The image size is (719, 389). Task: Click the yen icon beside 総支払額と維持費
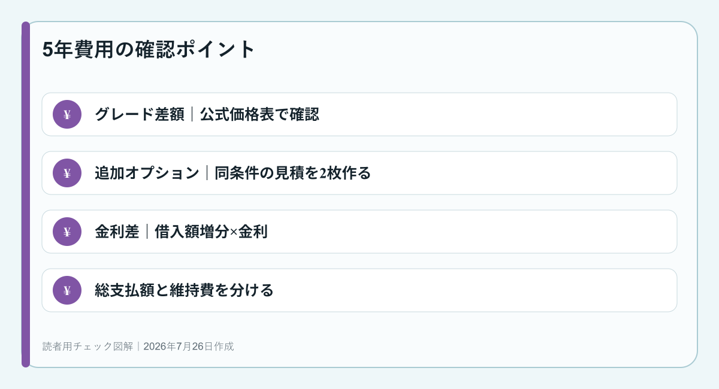pyautogui.click(x=67, y=290)
